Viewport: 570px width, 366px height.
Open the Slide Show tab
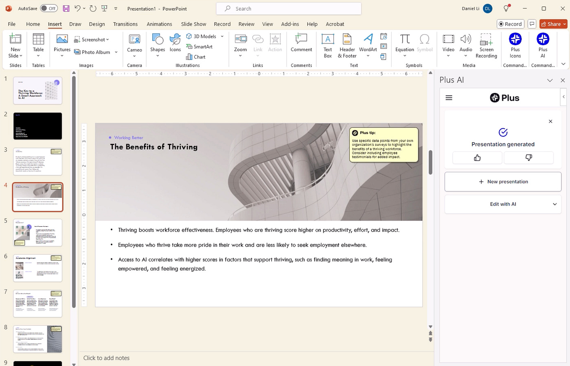point(193,24)
